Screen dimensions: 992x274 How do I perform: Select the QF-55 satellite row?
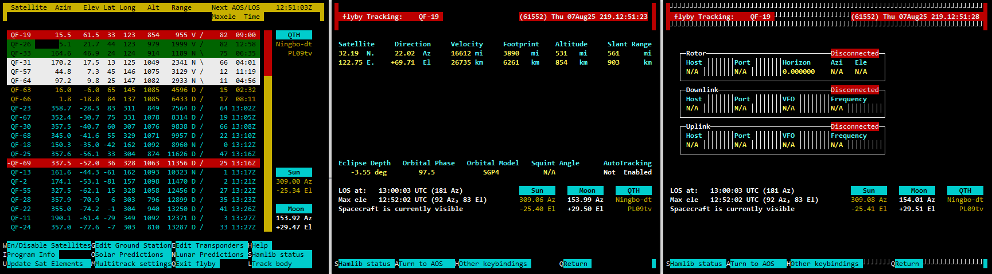[x=133, y=190]
